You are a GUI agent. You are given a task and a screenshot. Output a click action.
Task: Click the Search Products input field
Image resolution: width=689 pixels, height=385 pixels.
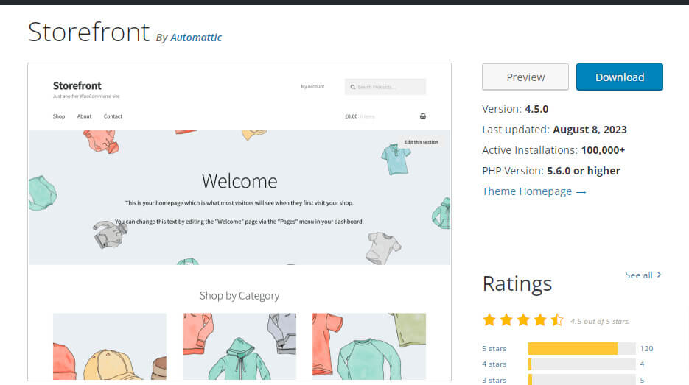389,87
